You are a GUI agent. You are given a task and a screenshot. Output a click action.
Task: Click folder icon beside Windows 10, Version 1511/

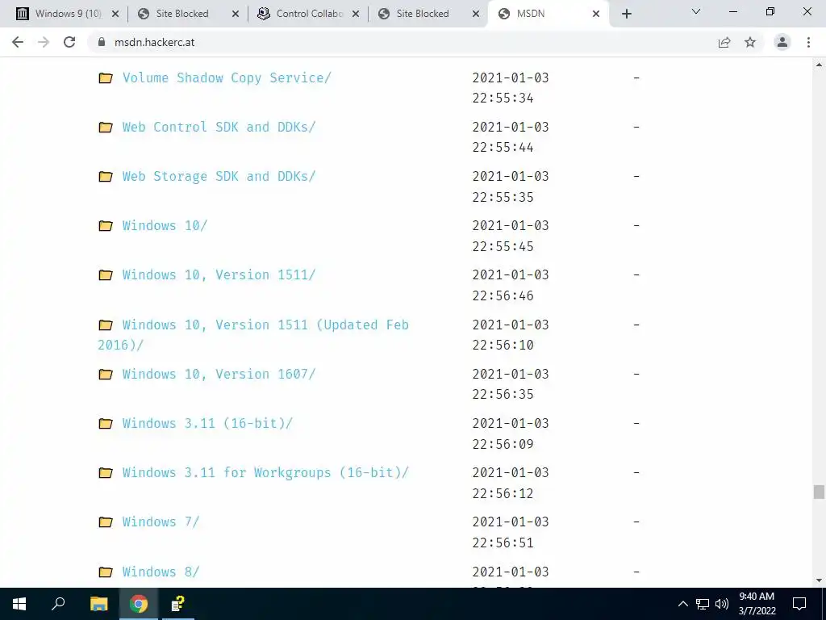(106, 275)
